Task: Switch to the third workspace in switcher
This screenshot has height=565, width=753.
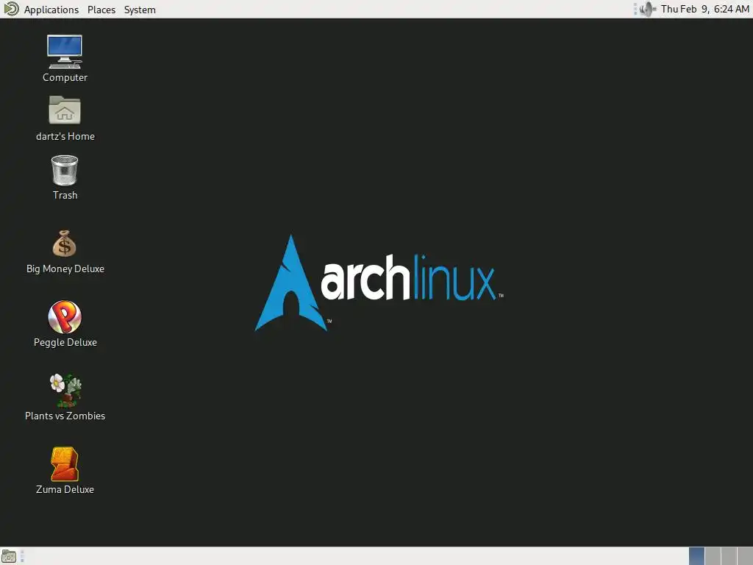Action: click(x=729, y=556)
